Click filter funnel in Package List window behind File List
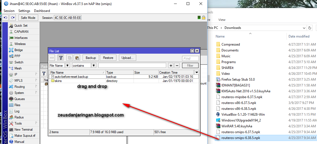 pyautogui.click(x=44, y=74)
